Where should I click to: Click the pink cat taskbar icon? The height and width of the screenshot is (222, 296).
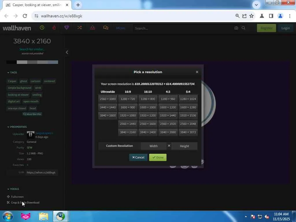[x=26, y=217]
